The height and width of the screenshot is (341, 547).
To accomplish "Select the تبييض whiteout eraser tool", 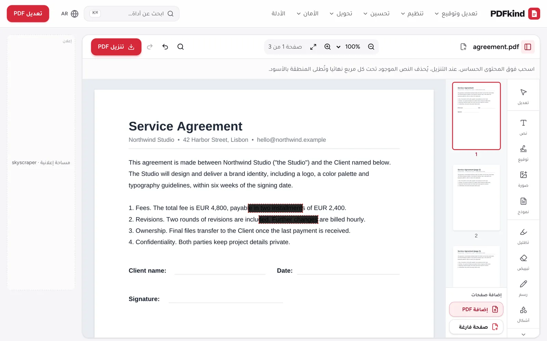I will click(x=523, y=262).
